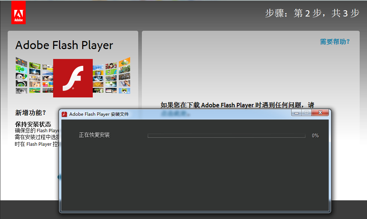The image size is (367, 219).
Task: Close the Adobe Flash Player 安装文件 window
Action: (320, 113)
